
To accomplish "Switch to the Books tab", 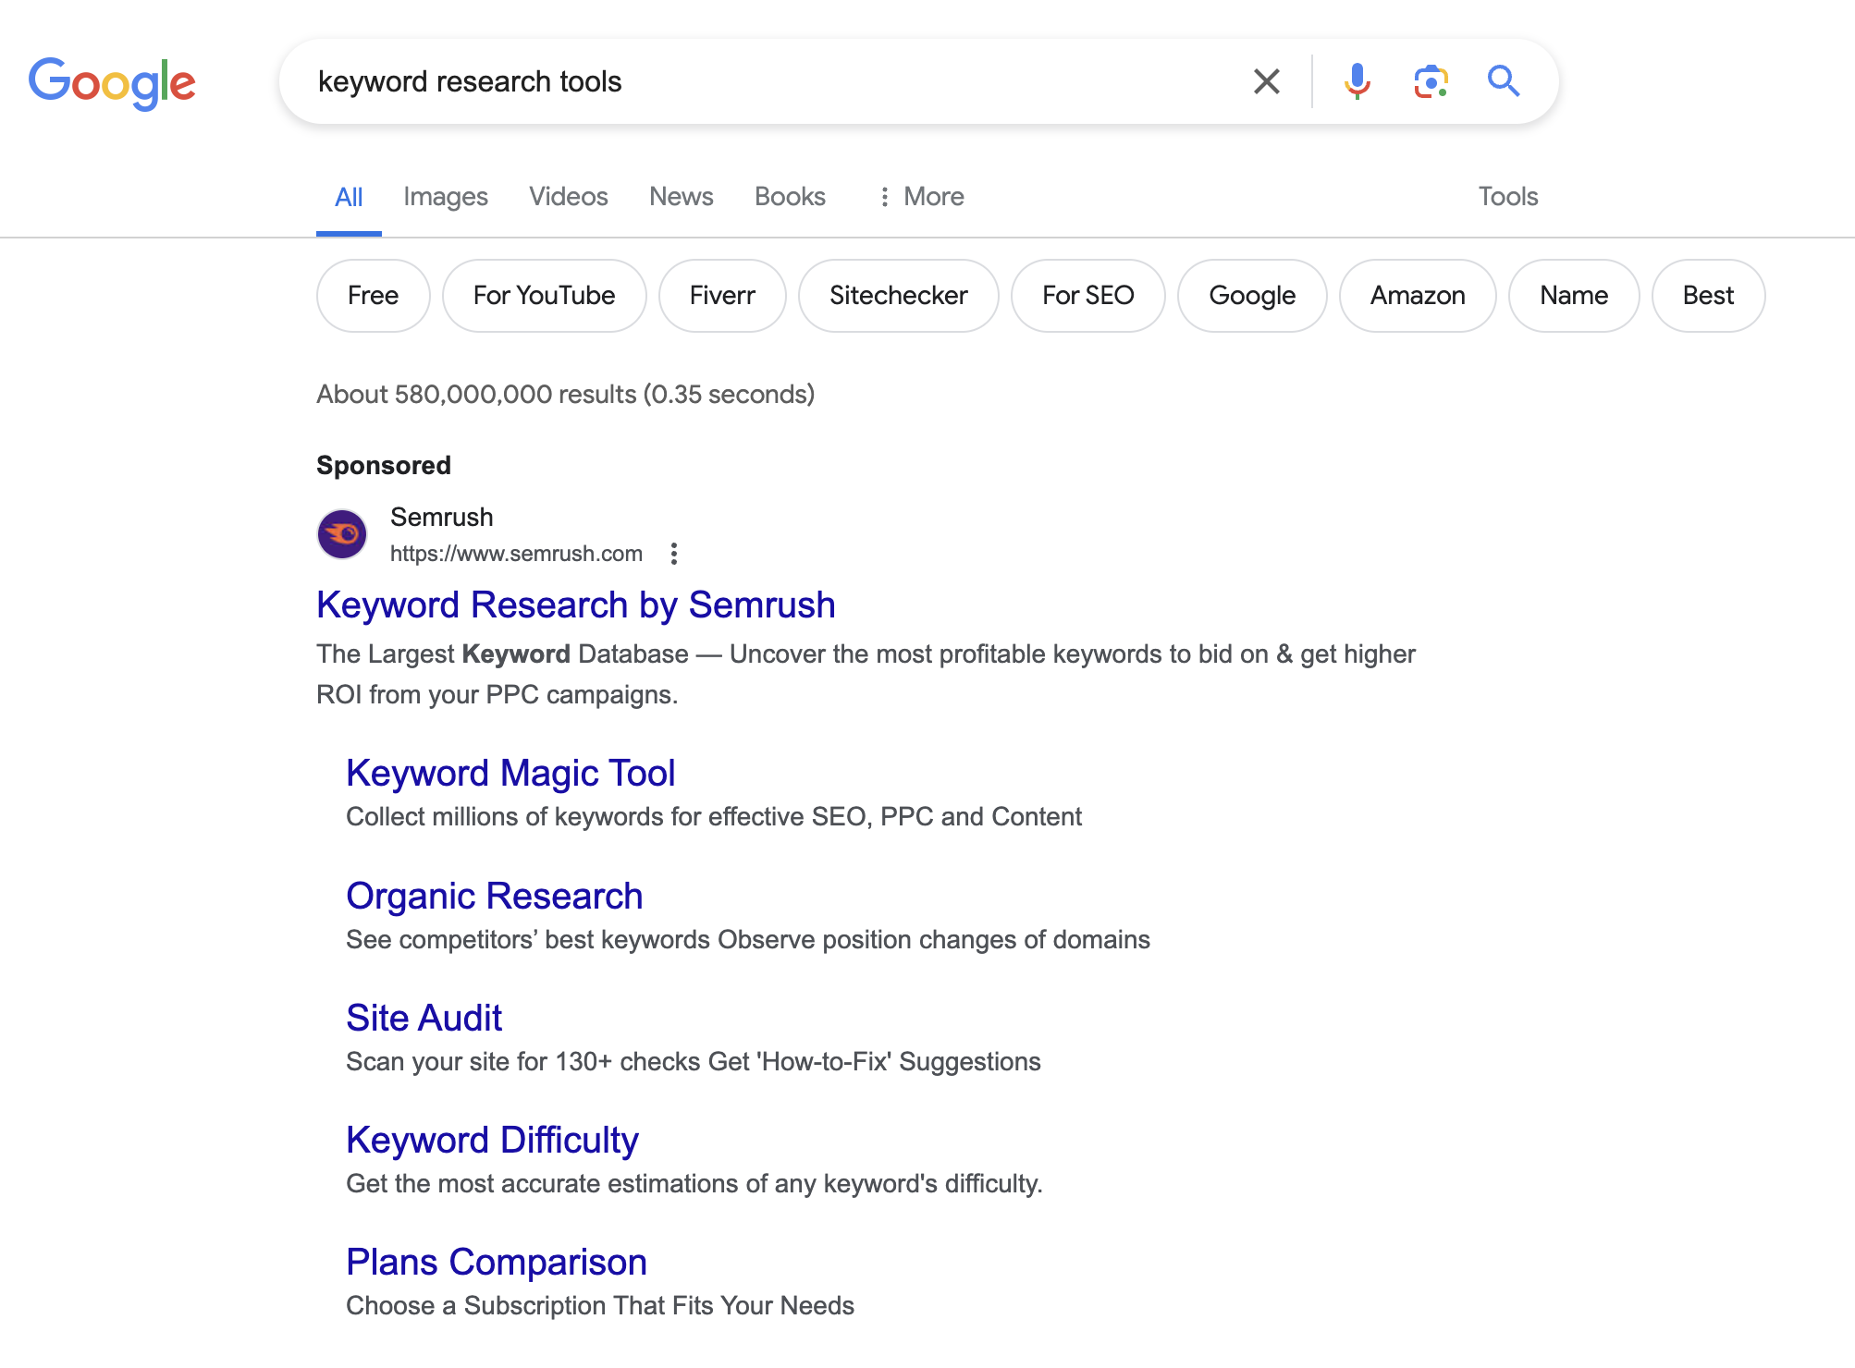I will pyautogui.click(x=790, y=197).
